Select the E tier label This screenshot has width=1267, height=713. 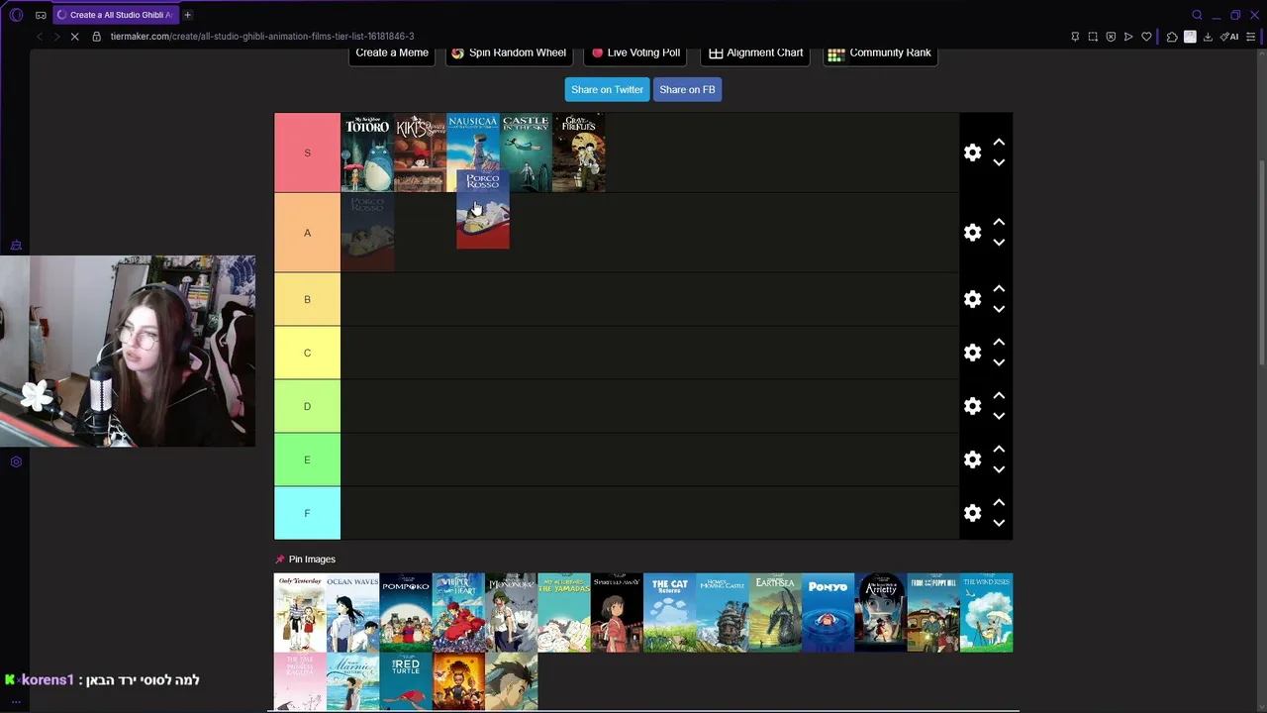[x=307, y=459]
